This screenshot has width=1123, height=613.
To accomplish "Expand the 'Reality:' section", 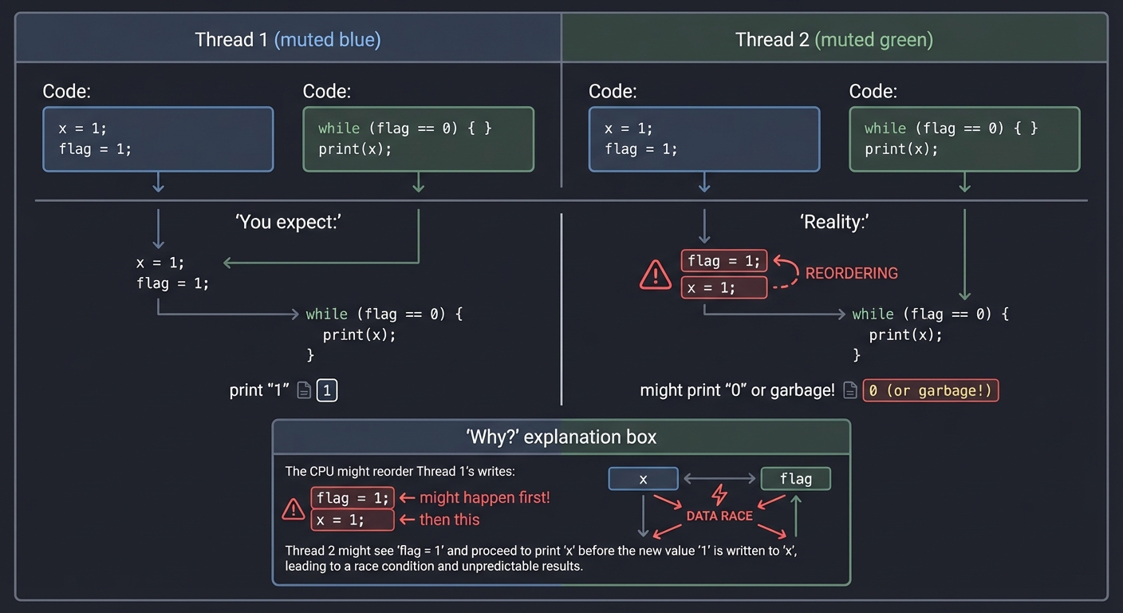I will [x=834, y=222].
